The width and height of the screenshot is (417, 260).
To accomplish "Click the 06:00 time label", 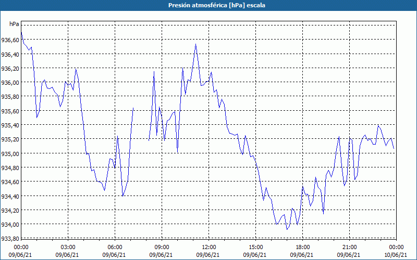I will [115, 248].
